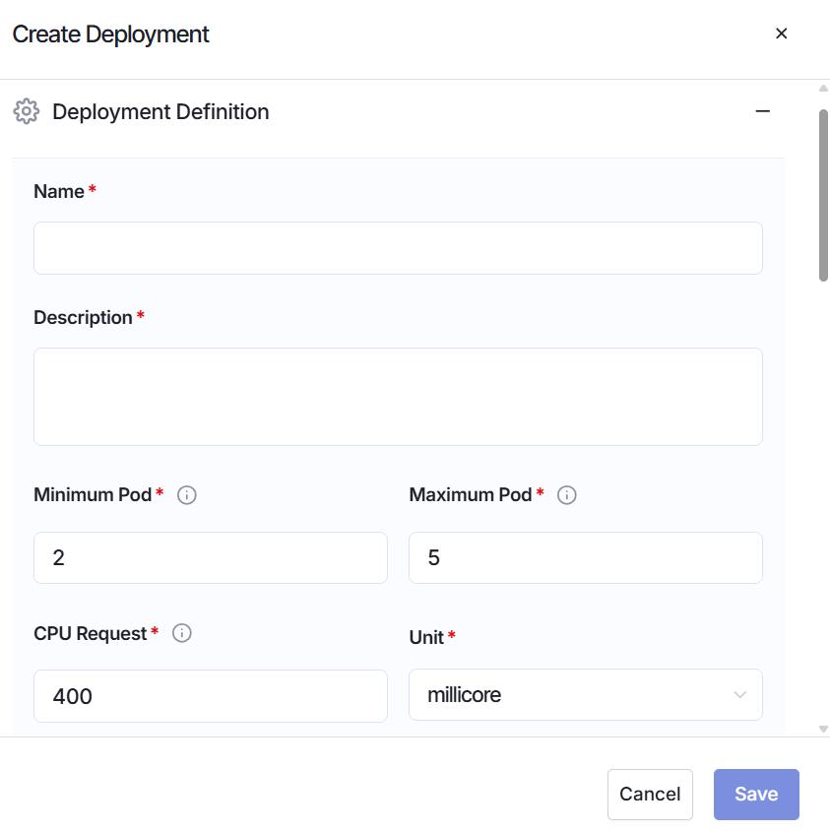Focus the Name input field

[x=398, y=248]
